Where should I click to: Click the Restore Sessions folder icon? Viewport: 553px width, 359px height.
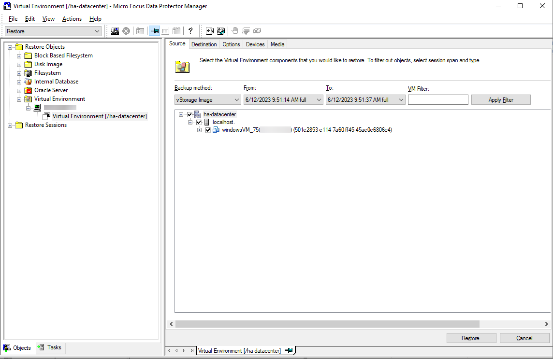pos(19,125)
